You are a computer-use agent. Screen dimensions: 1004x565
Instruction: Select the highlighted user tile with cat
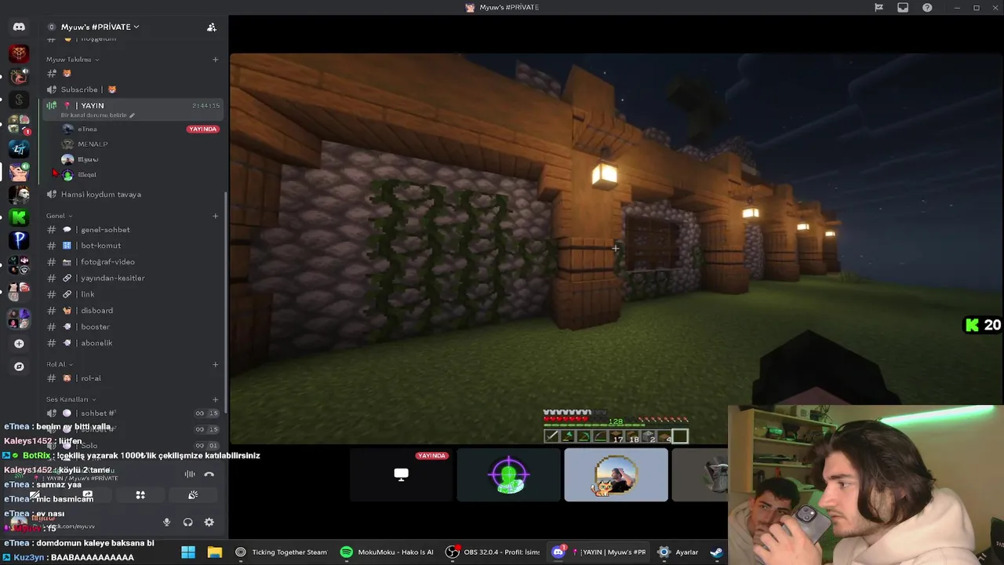616,474
